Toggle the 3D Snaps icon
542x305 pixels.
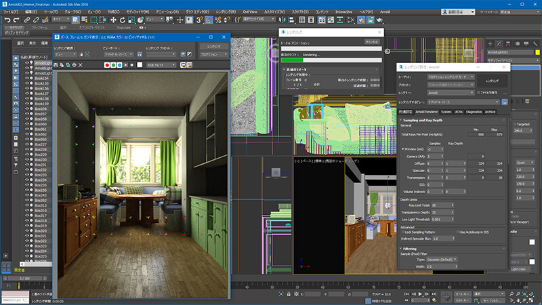pyautogui.click(x=200, y=20)
